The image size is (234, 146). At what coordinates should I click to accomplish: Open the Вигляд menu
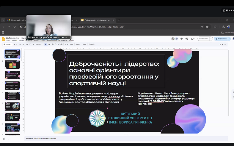21,41
